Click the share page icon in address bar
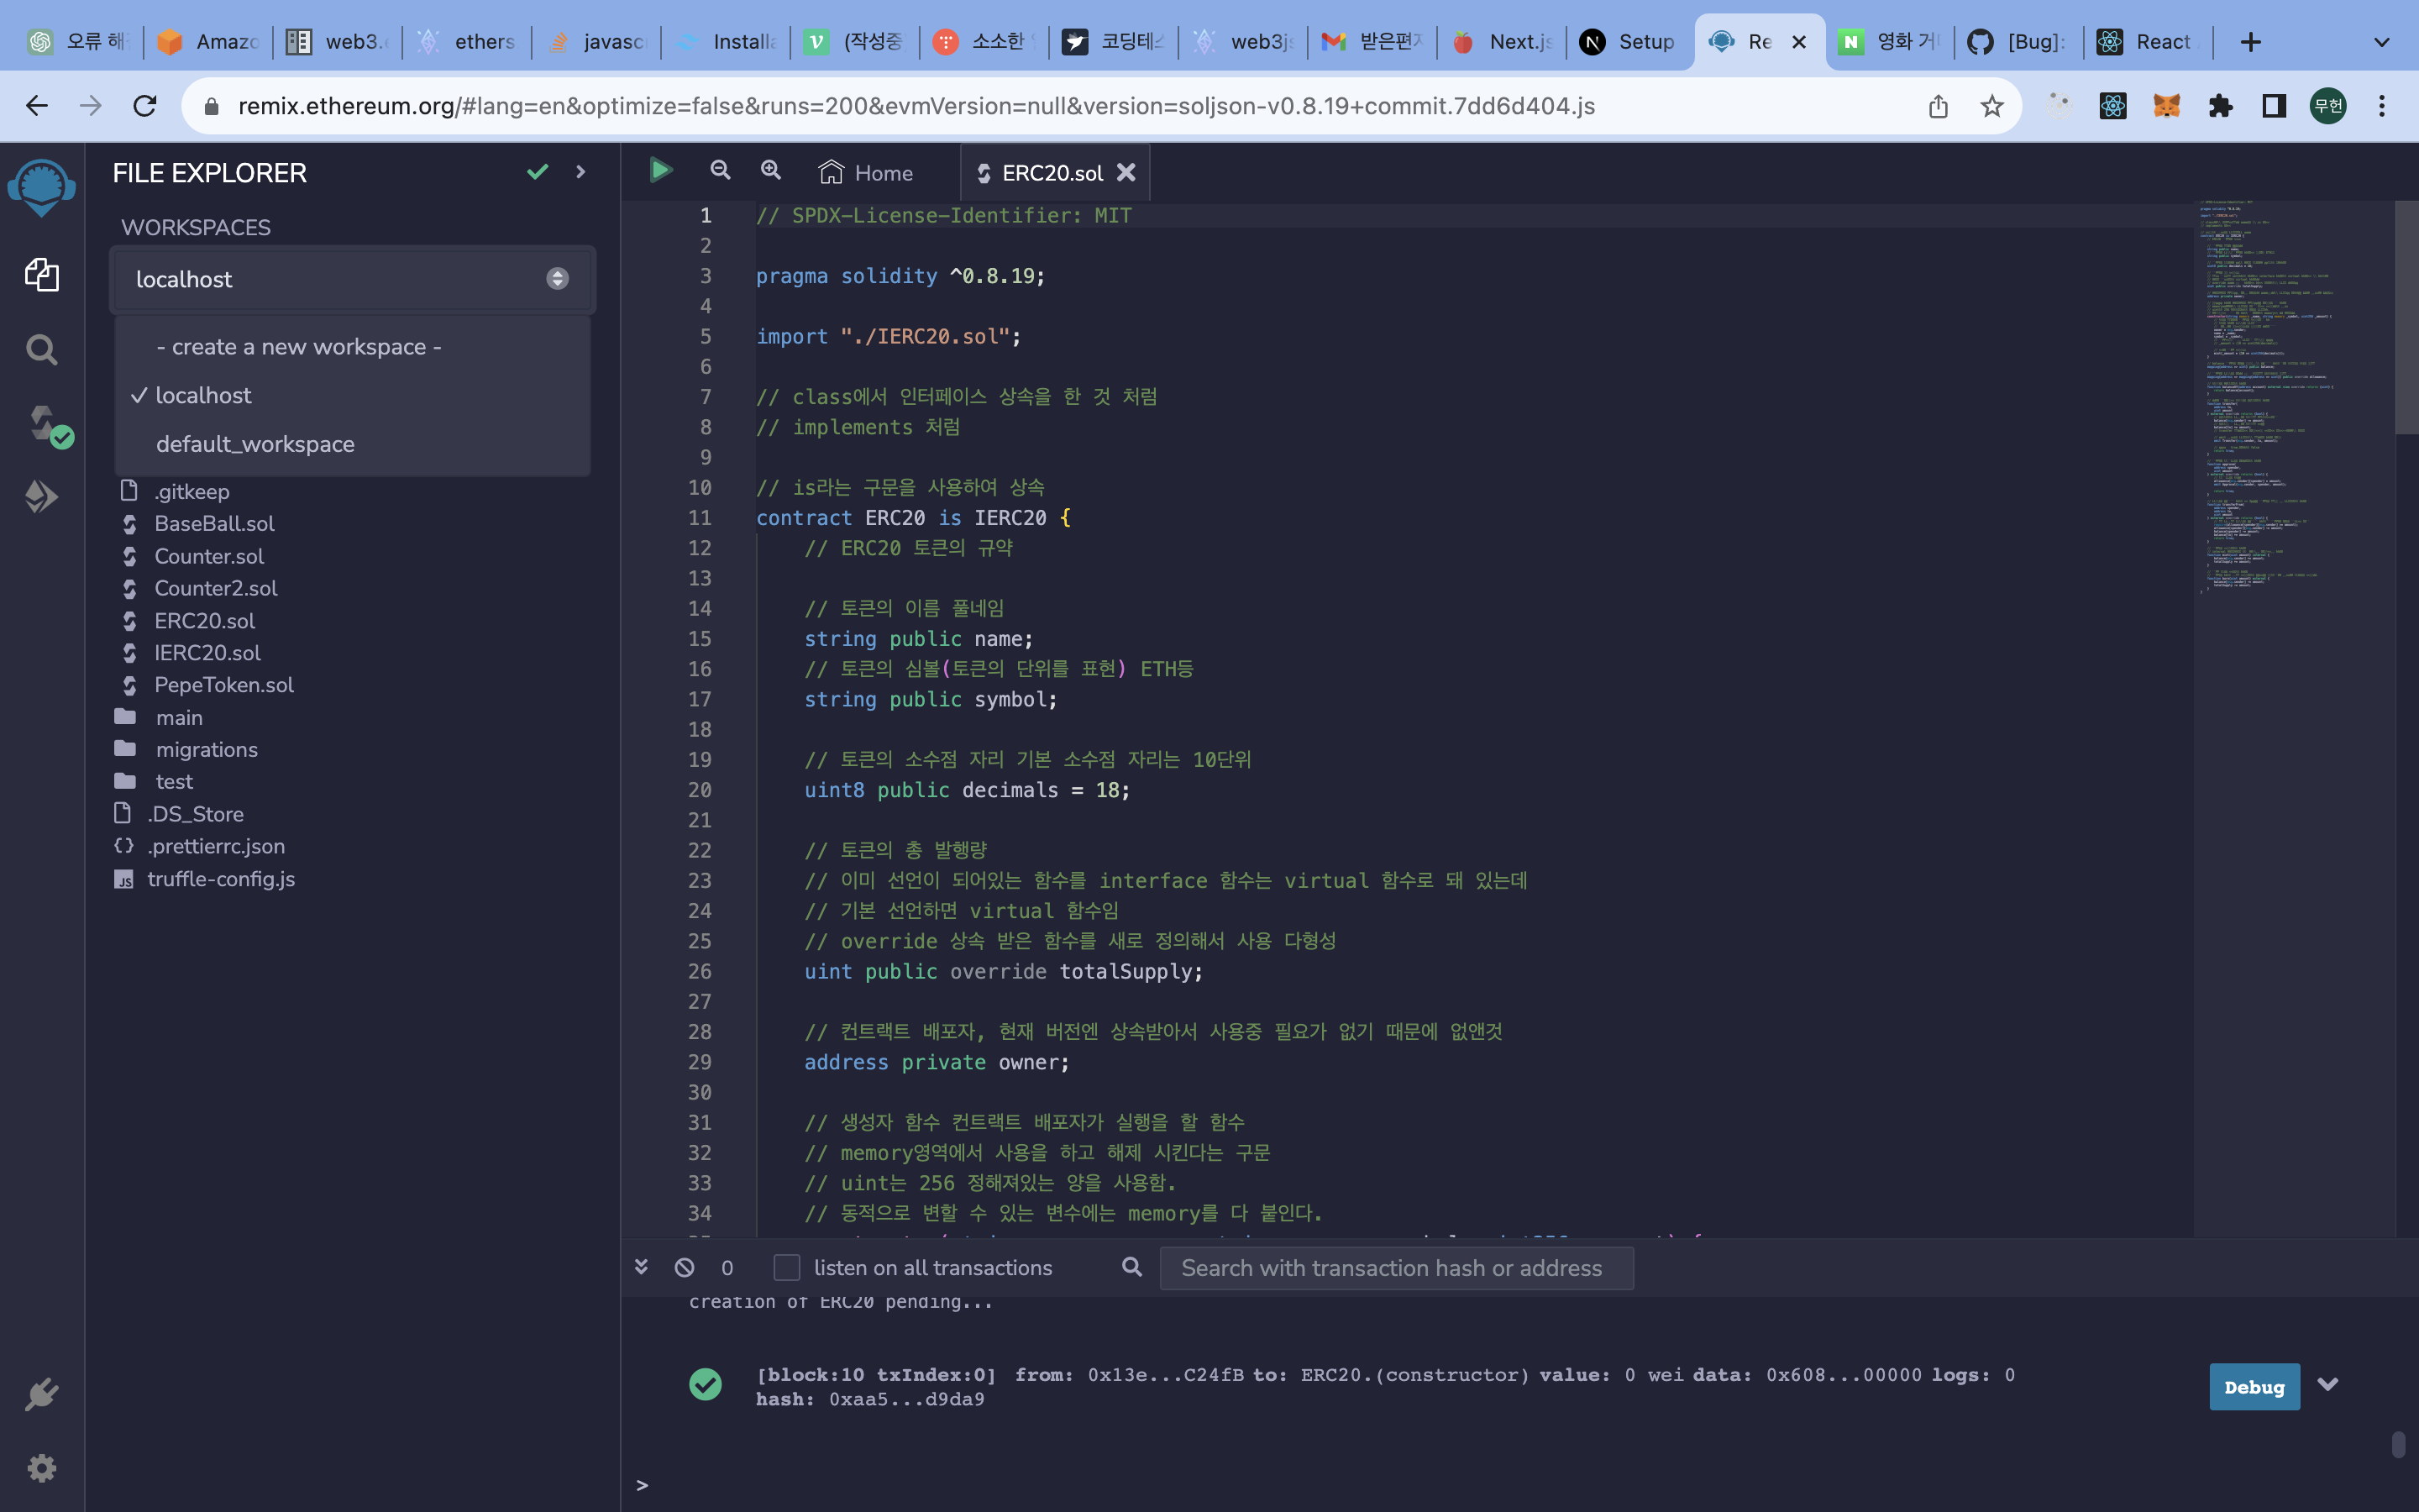The image size is (2419, 1512). (x=1939, y=106)
